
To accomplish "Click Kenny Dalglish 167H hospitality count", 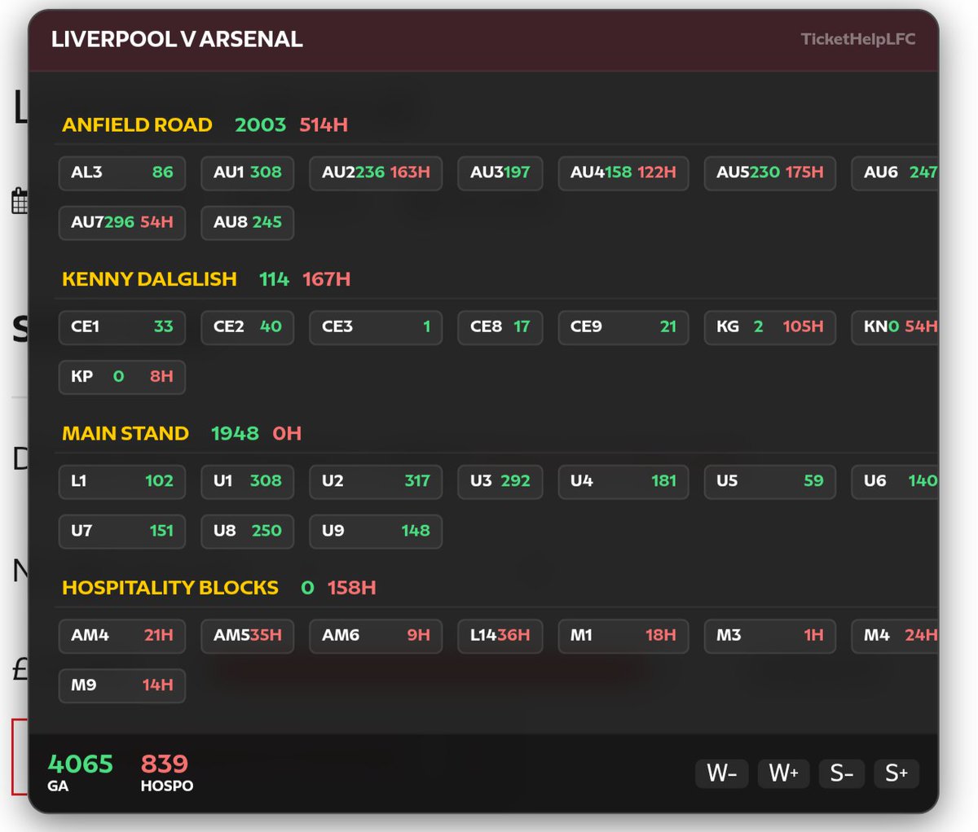I will pyautogui.click(x=326, y=279).
